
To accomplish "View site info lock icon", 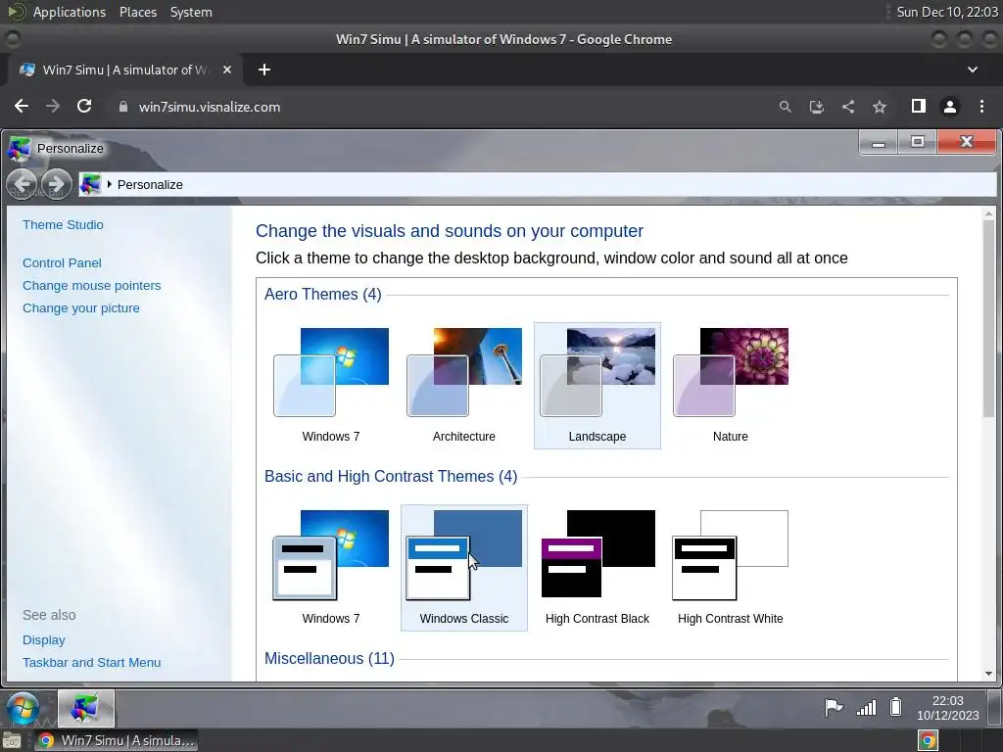I will click(122, 107).
